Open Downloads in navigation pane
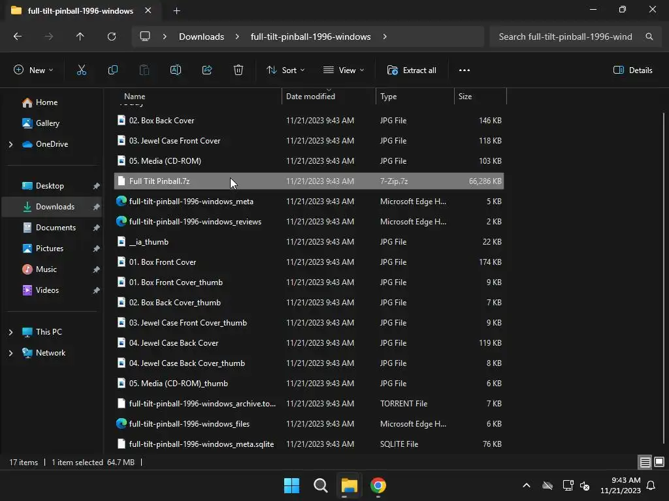Viewport: 669px width, 501px height. point(51,207)
